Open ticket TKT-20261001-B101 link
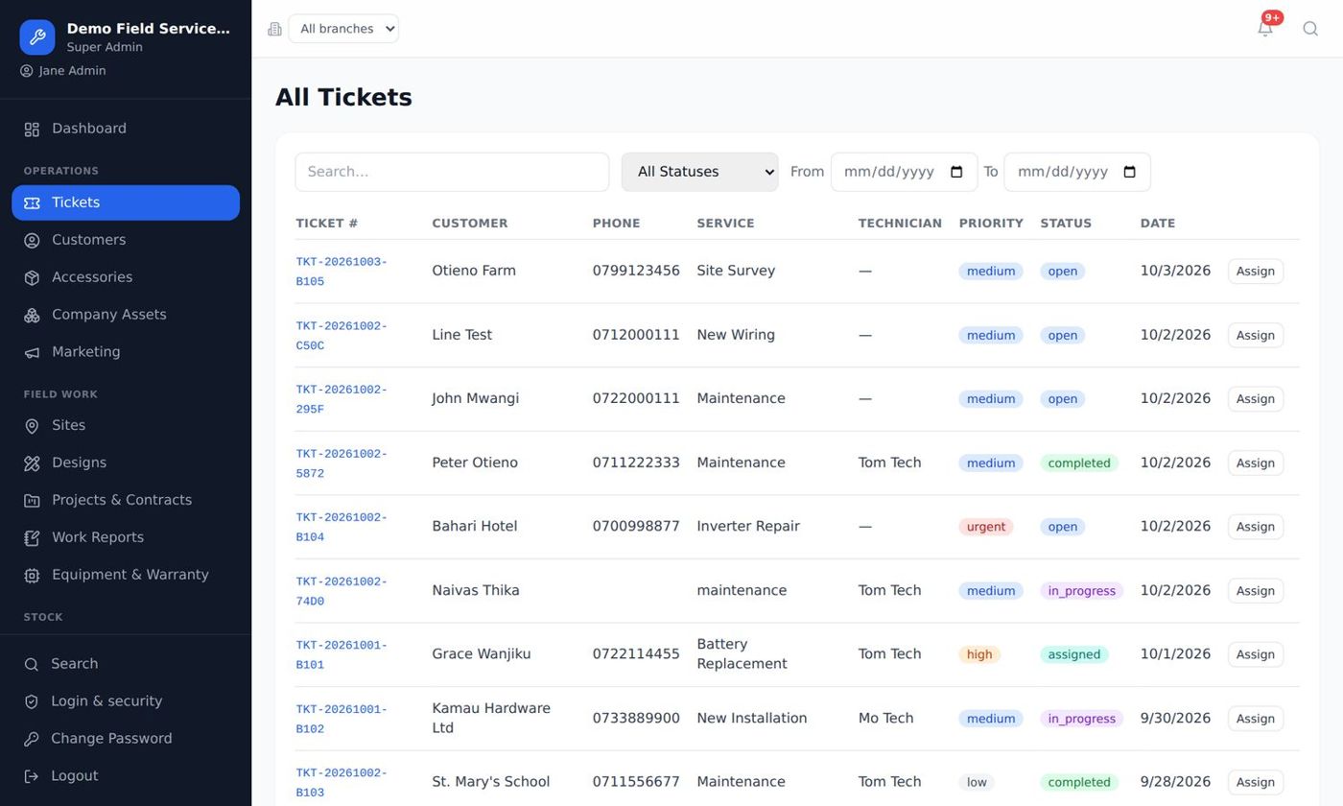This screenshot has height=806, width=1343. pyautogui.click(x=342, y=655)
